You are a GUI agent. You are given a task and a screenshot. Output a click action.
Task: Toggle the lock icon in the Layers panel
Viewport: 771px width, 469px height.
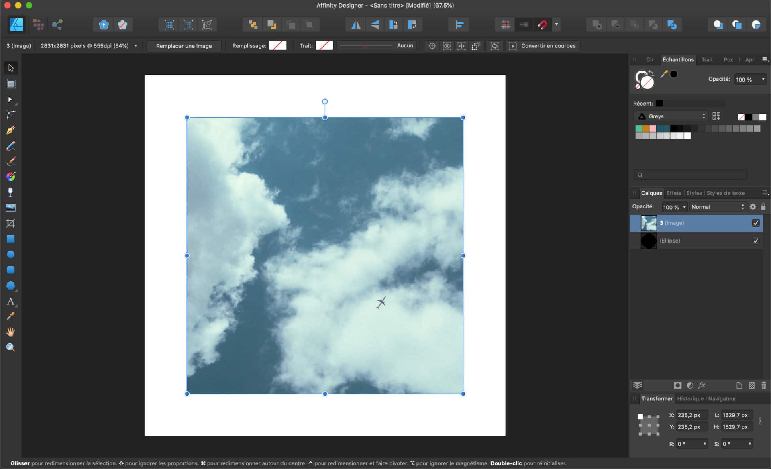pos(763,206)
